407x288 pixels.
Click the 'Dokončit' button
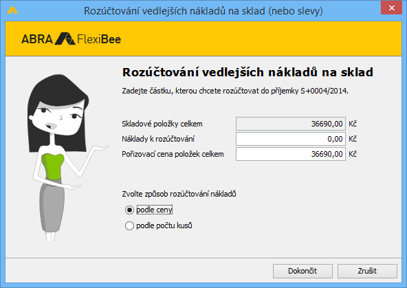coord(302,271)
